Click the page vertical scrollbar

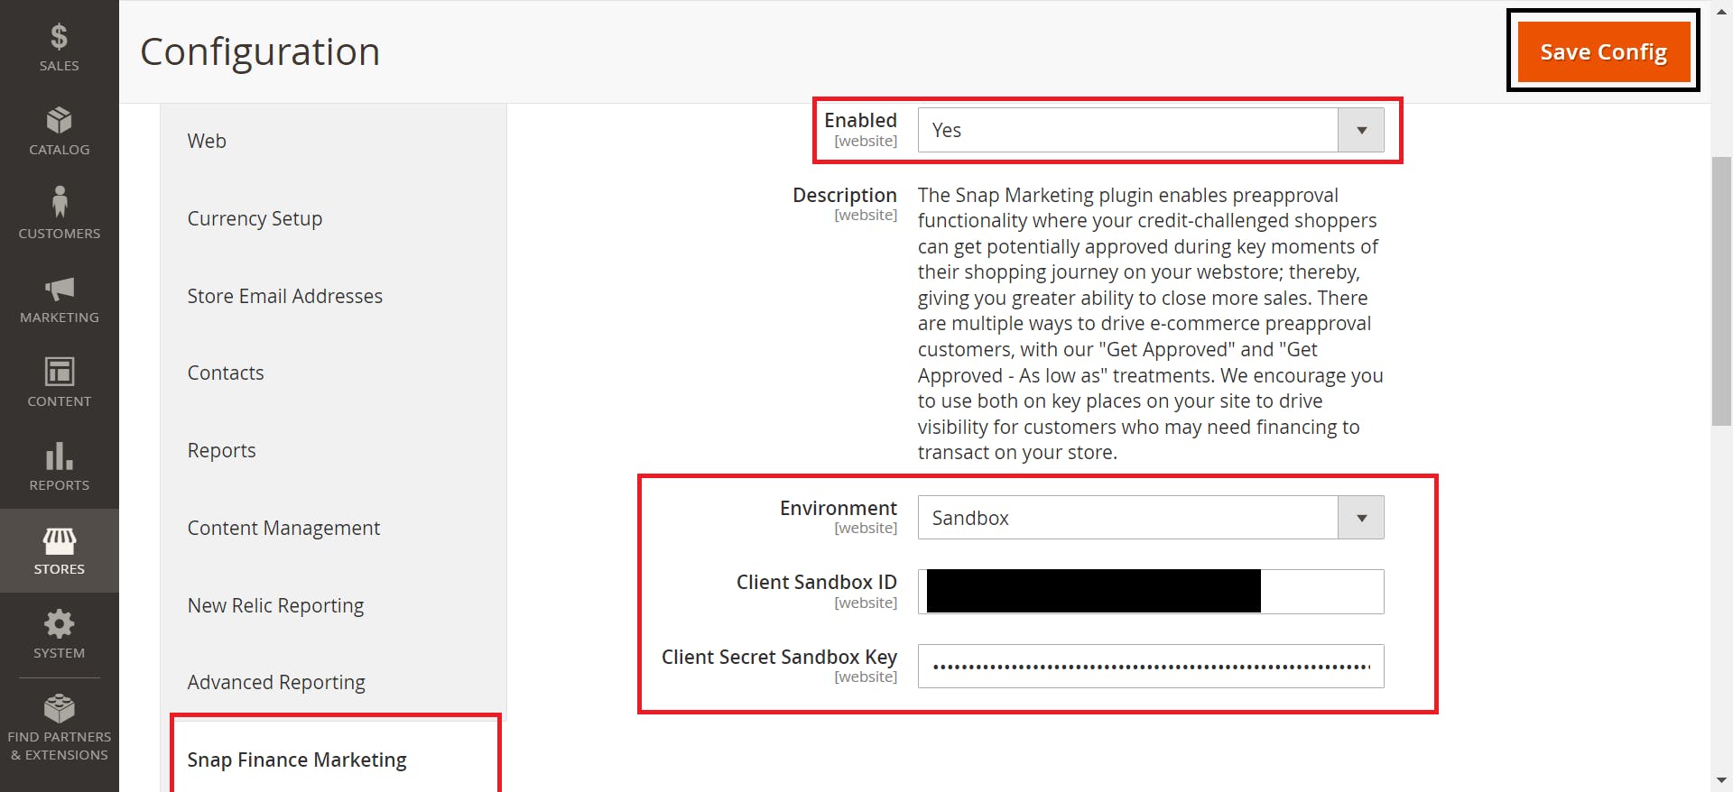[1721, 290]
